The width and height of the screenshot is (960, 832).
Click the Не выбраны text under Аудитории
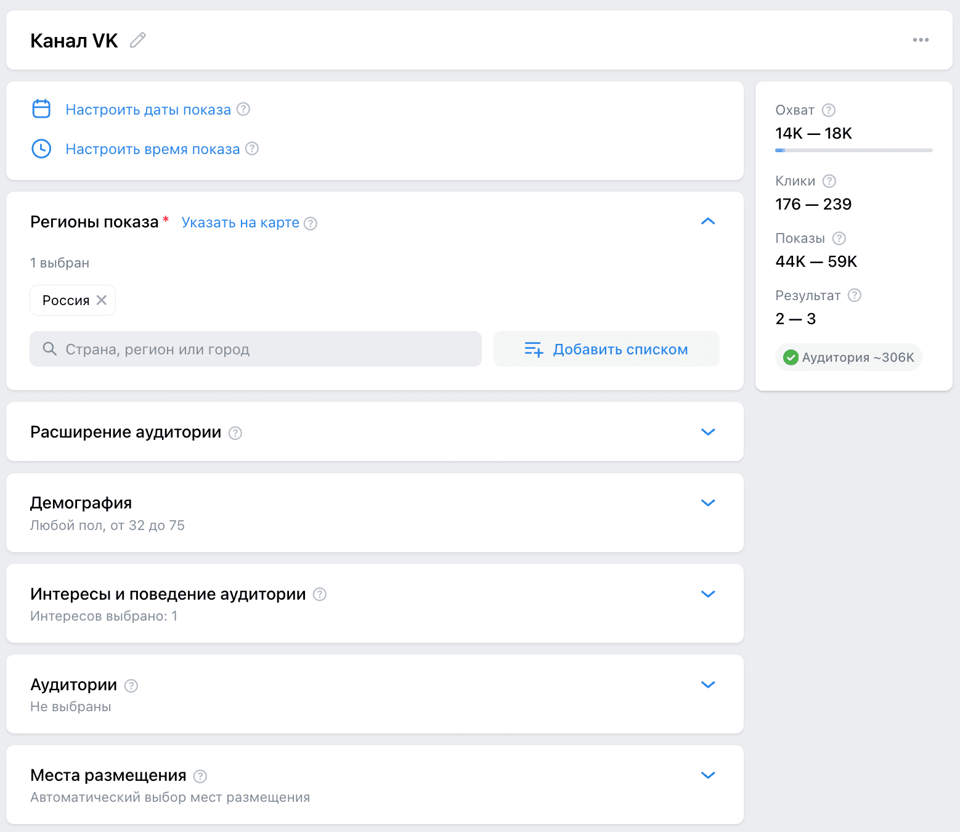click(71, 707)
